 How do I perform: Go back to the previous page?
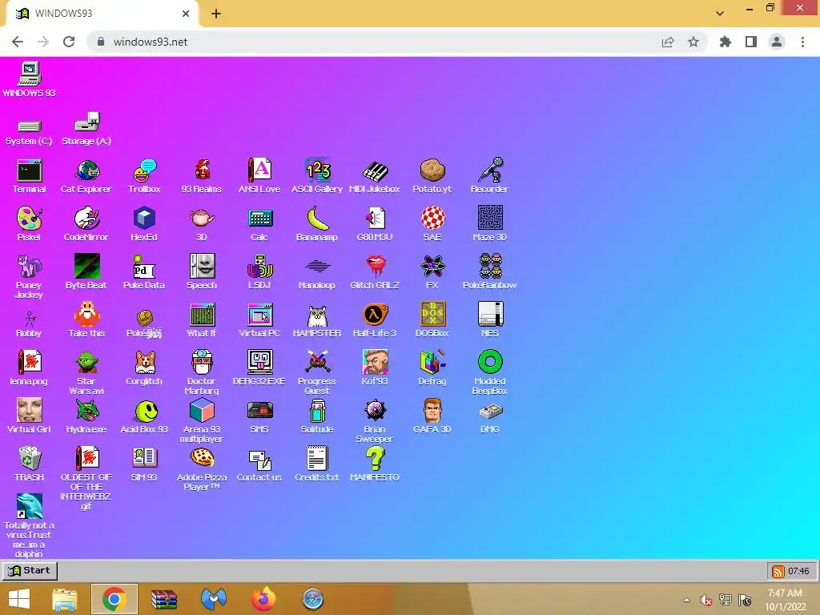tap(18, 42)
